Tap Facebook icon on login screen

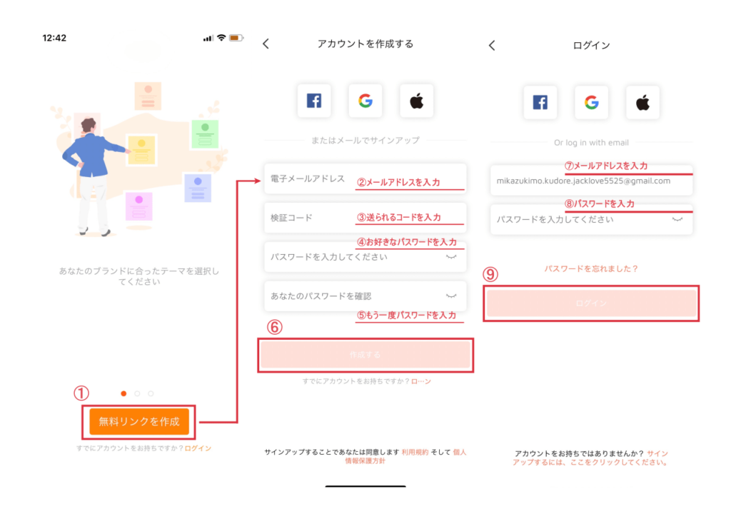click(540, 103)
